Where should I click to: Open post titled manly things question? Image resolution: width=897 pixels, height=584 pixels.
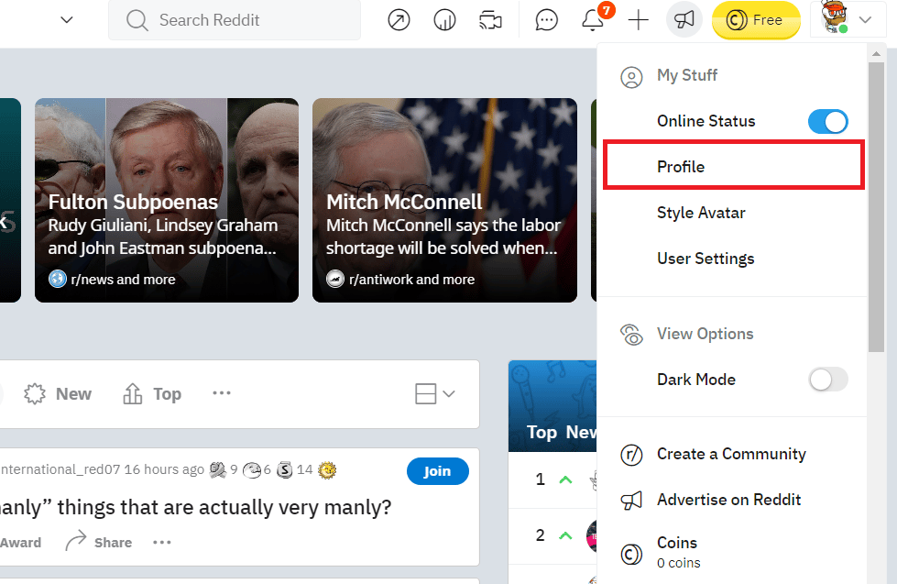pos(196,507)
